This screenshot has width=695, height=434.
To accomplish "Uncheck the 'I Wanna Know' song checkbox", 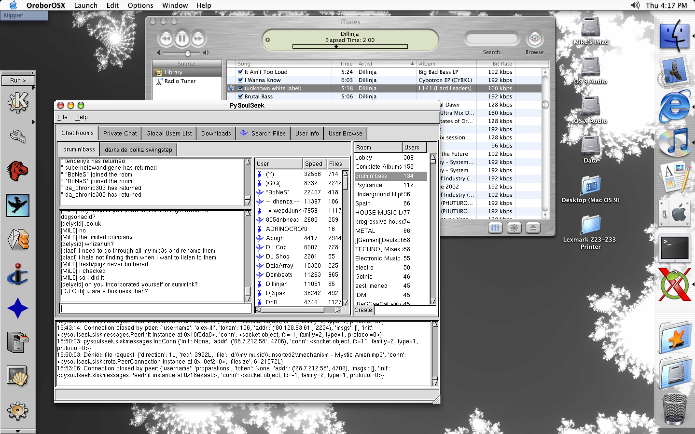I will (x=240, y=80).
